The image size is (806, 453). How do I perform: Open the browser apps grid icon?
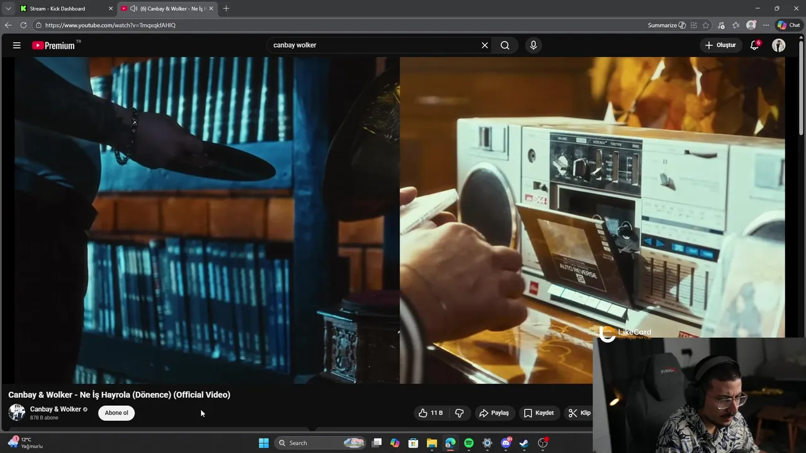[x=694, y=25]
